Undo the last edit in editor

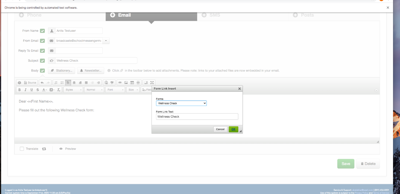(x=42, y=83)
